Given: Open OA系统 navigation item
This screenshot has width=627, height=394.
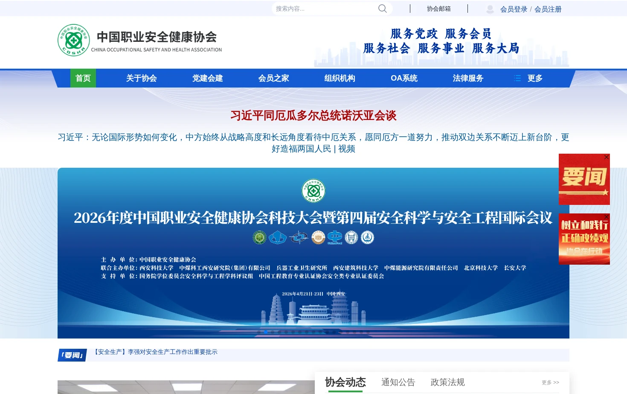Looking at the screenshot, I should [404, 78].
